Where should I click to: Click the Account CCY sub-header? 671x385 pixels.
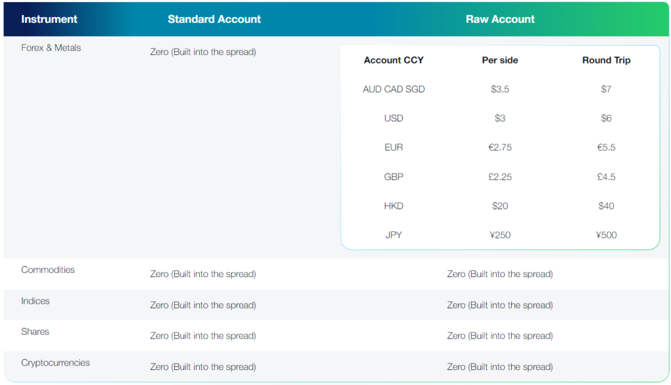click(394, 60)
